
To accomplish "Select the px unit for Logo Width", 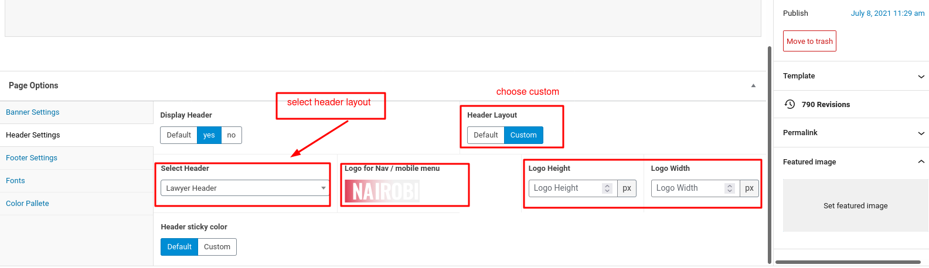I will coord(749,188).
